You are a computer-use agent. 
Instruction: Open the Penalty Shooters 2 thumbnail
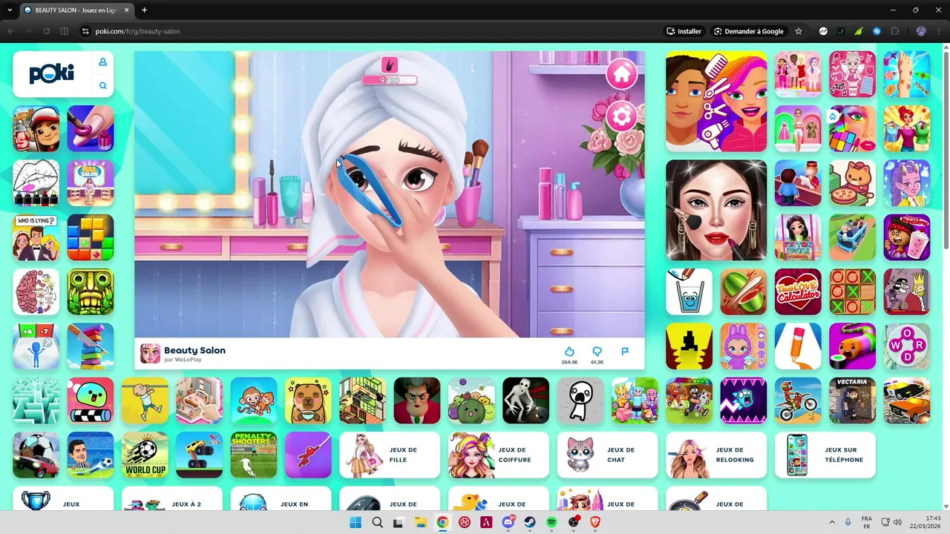pyautogui.click(x=254, y=455)
